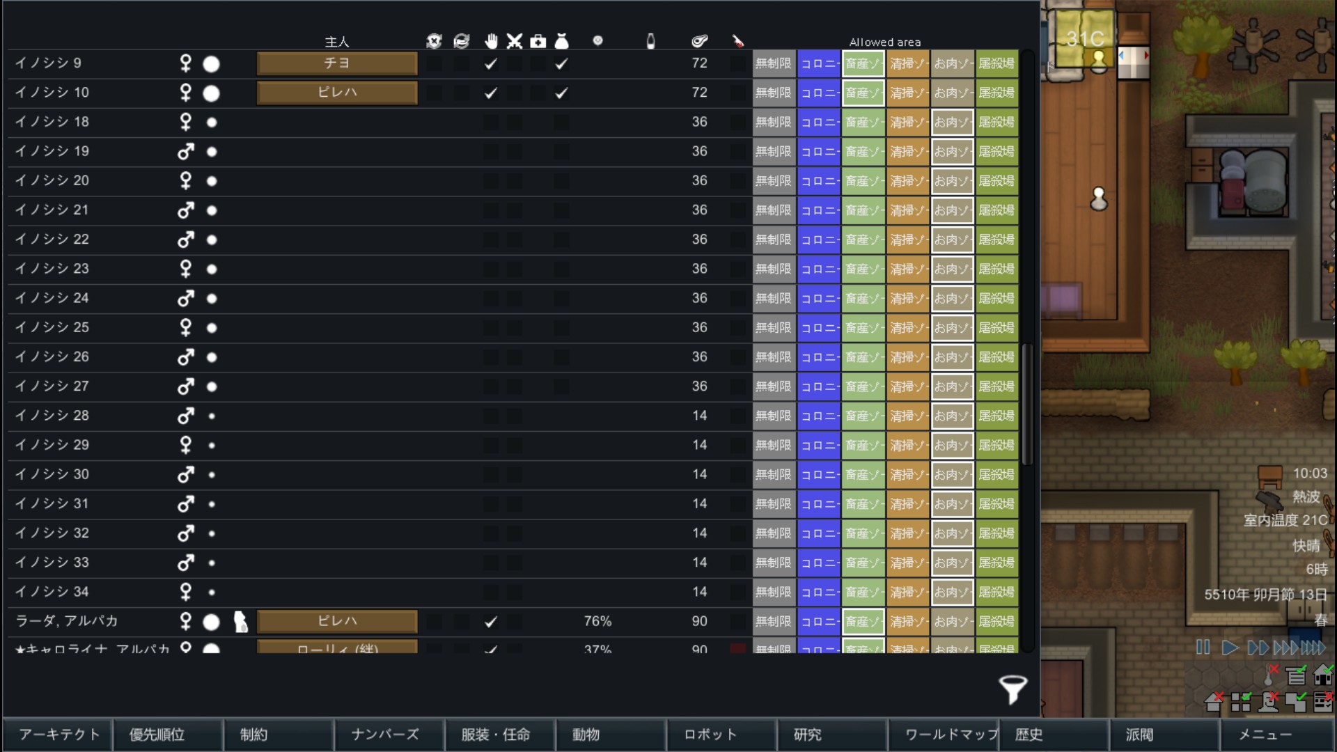Uncheck money bag checkbox for イノシシ 10
1337x752 pixels.
pyautogui.click(x=561, y=93)
